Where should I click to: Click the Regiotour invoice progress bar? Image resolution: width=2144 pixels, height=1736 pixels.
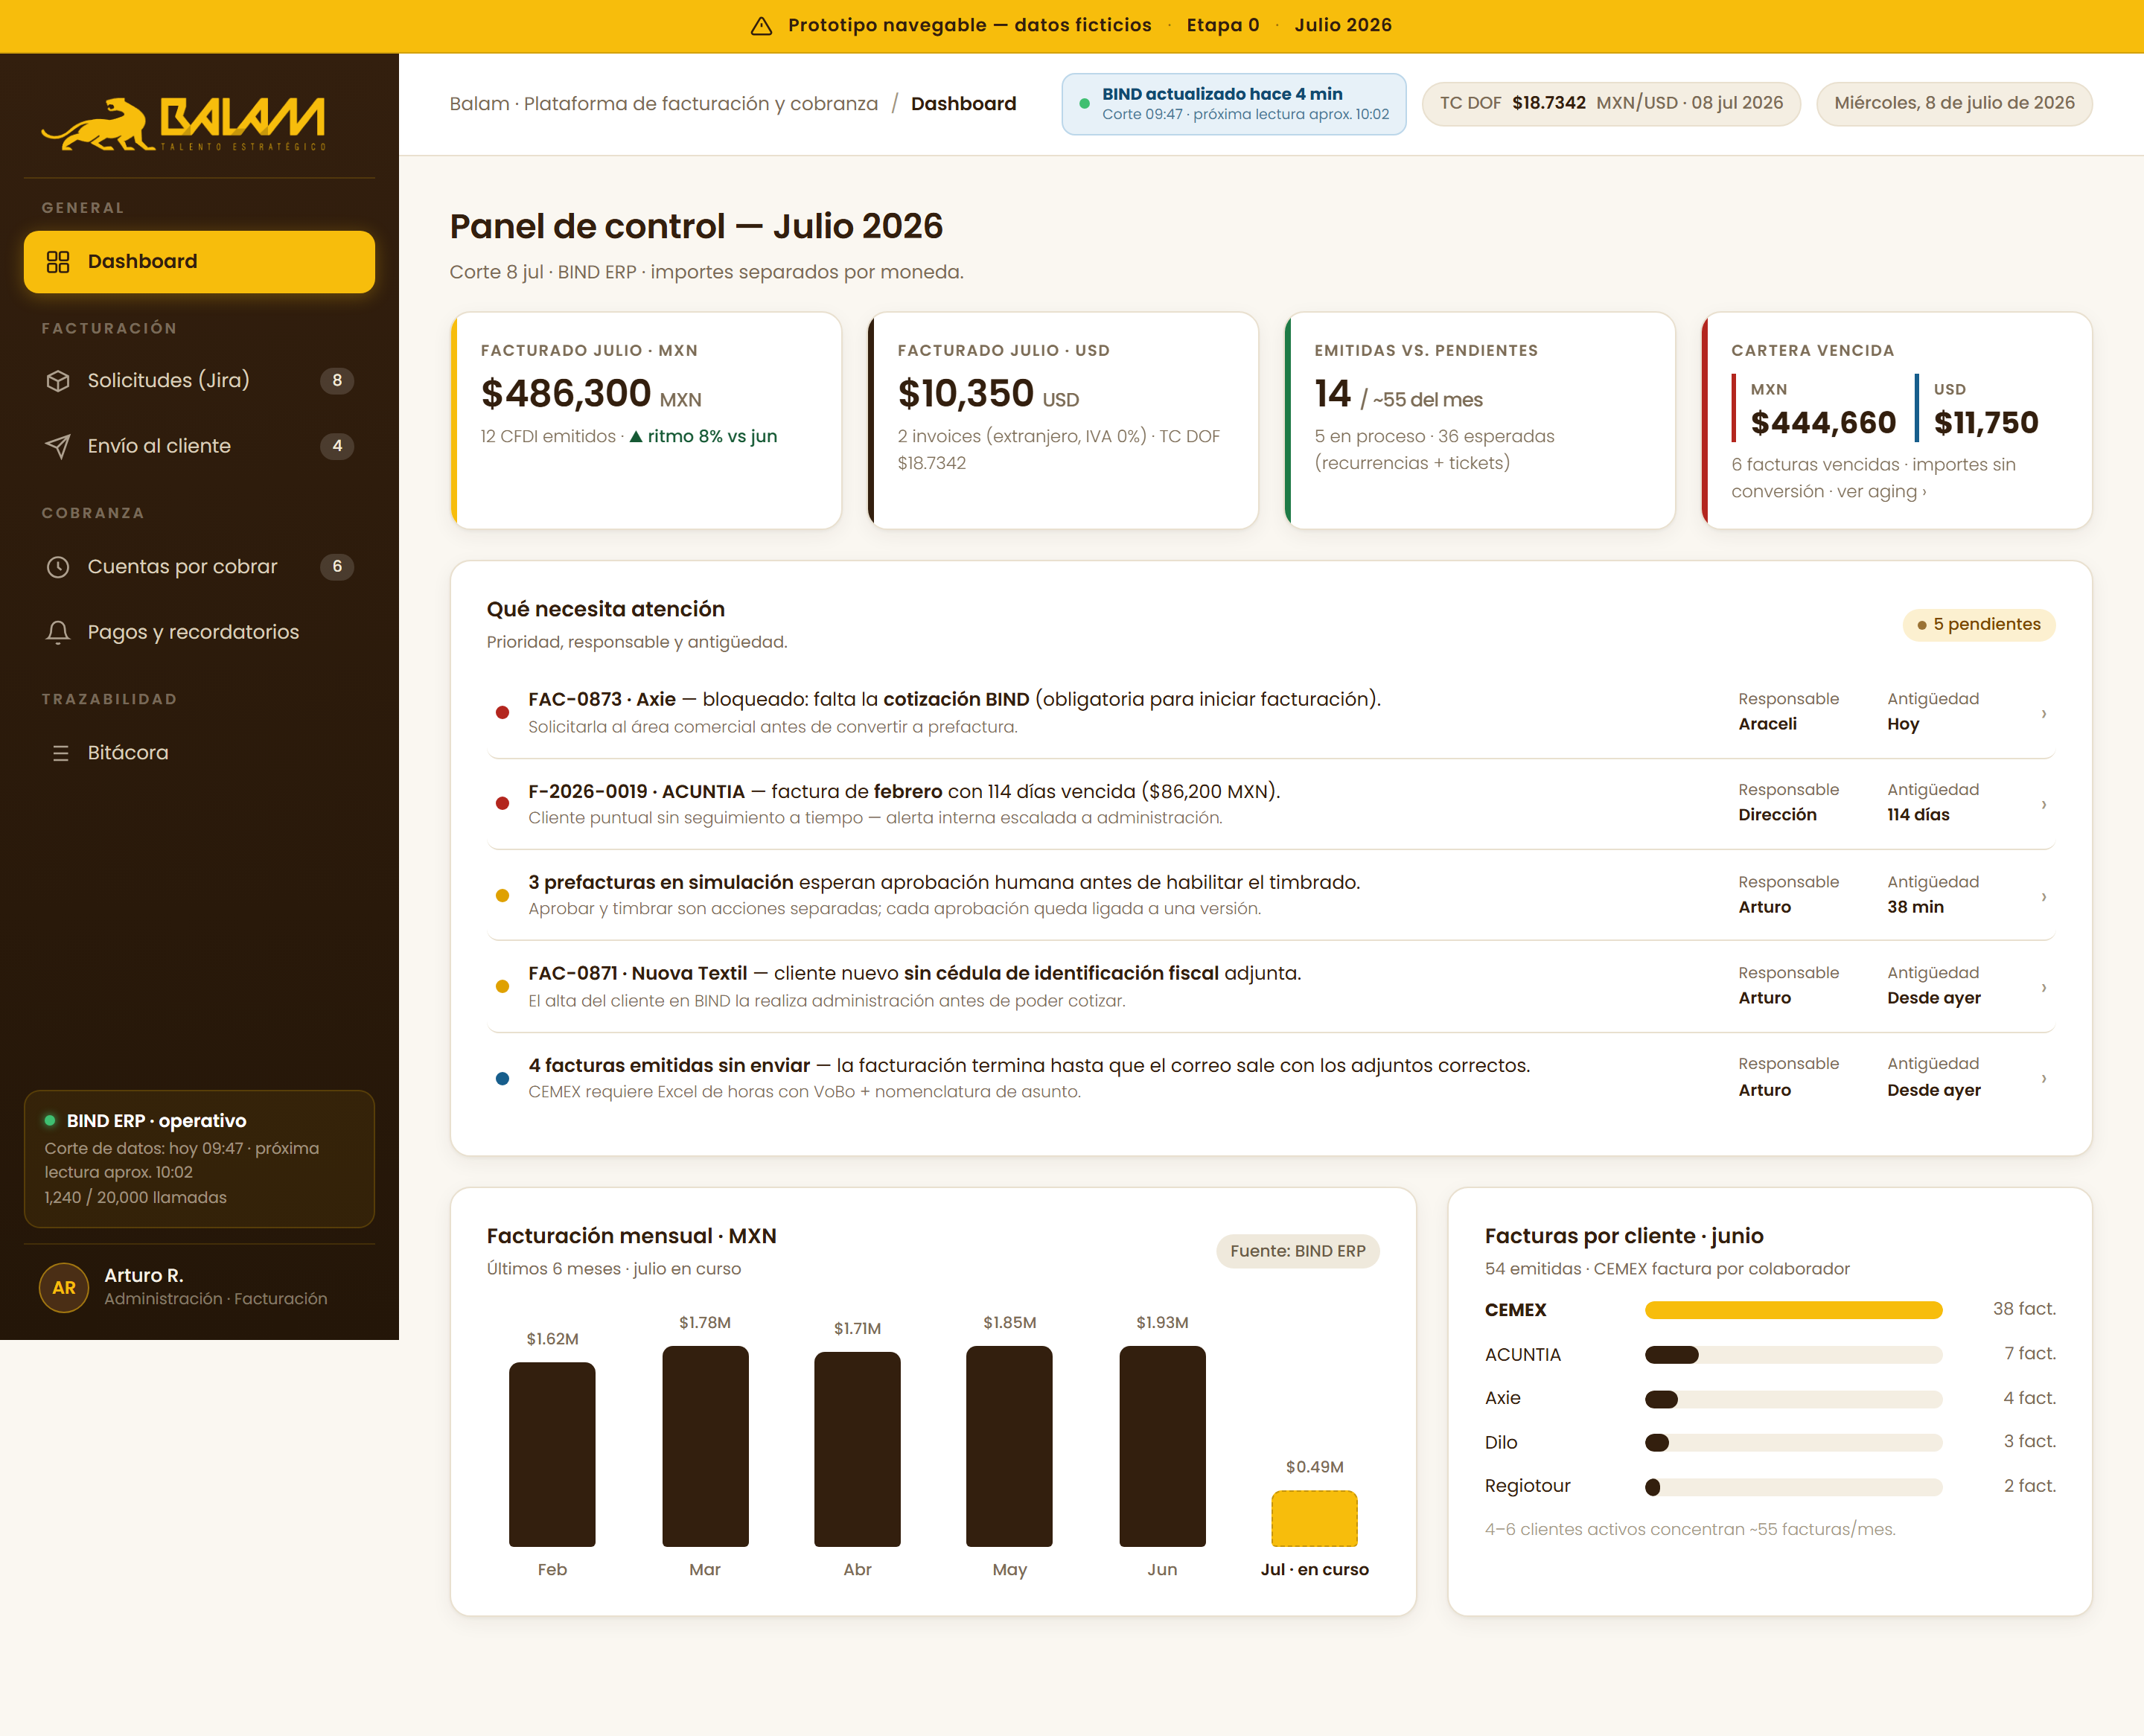(x=1793, y=1487)
